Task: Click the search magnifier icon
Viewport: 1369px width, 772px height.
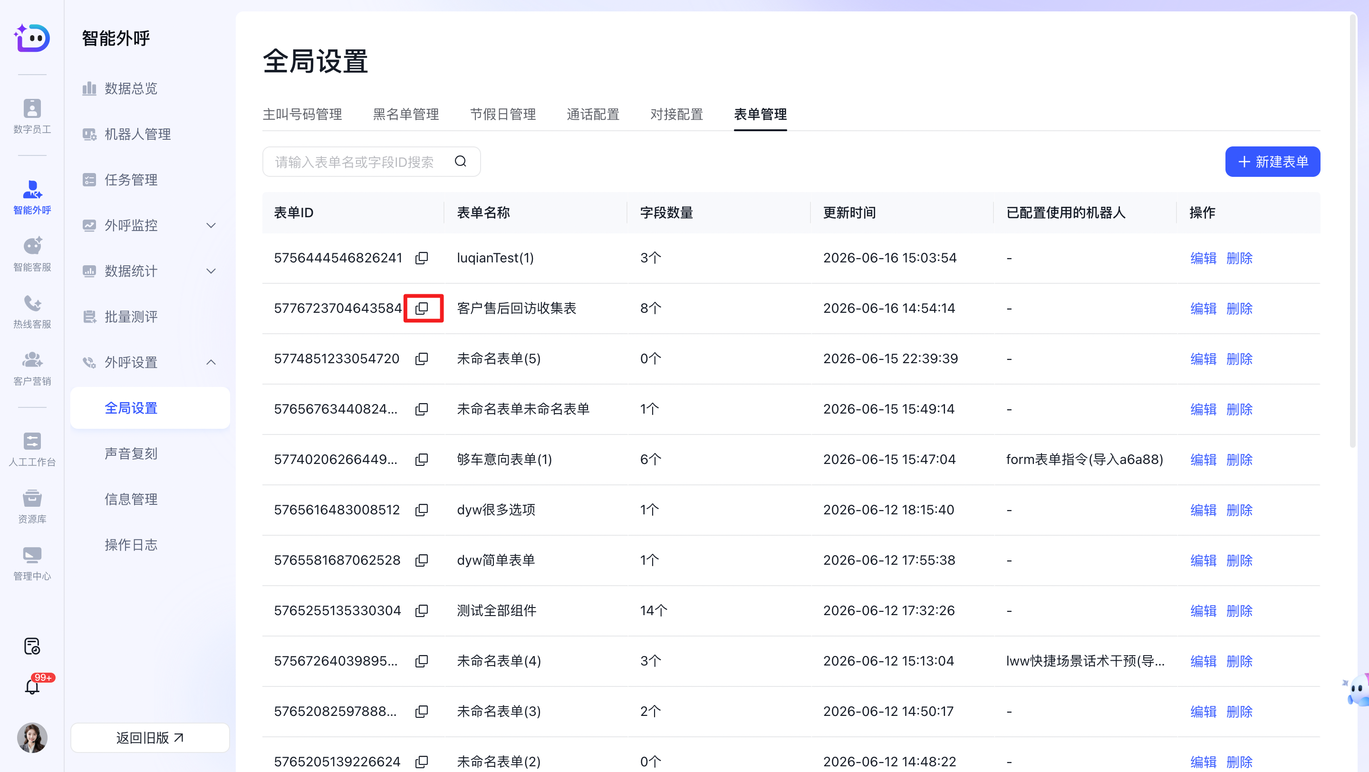Action: (460, 162)
